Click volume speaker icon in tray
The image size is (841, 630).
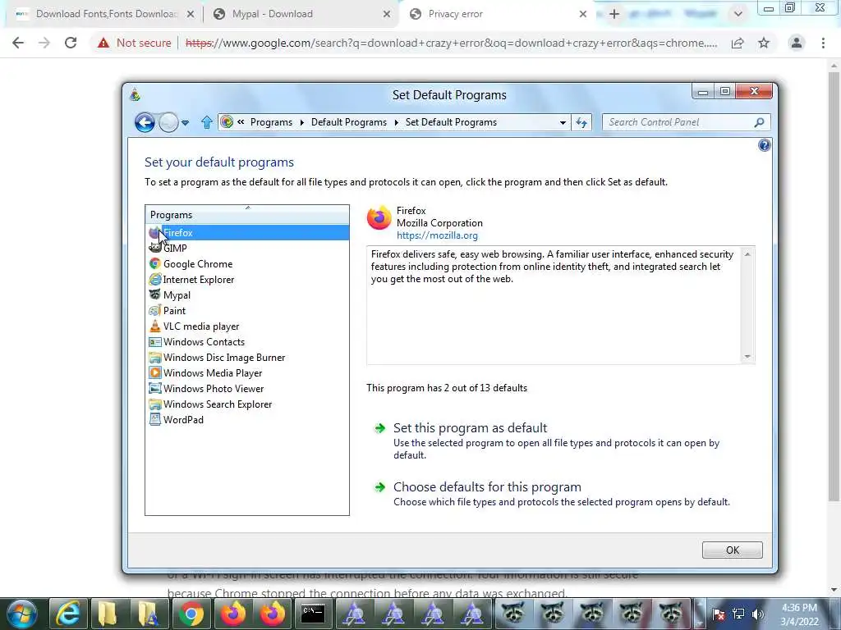click(x=758, y=614)
